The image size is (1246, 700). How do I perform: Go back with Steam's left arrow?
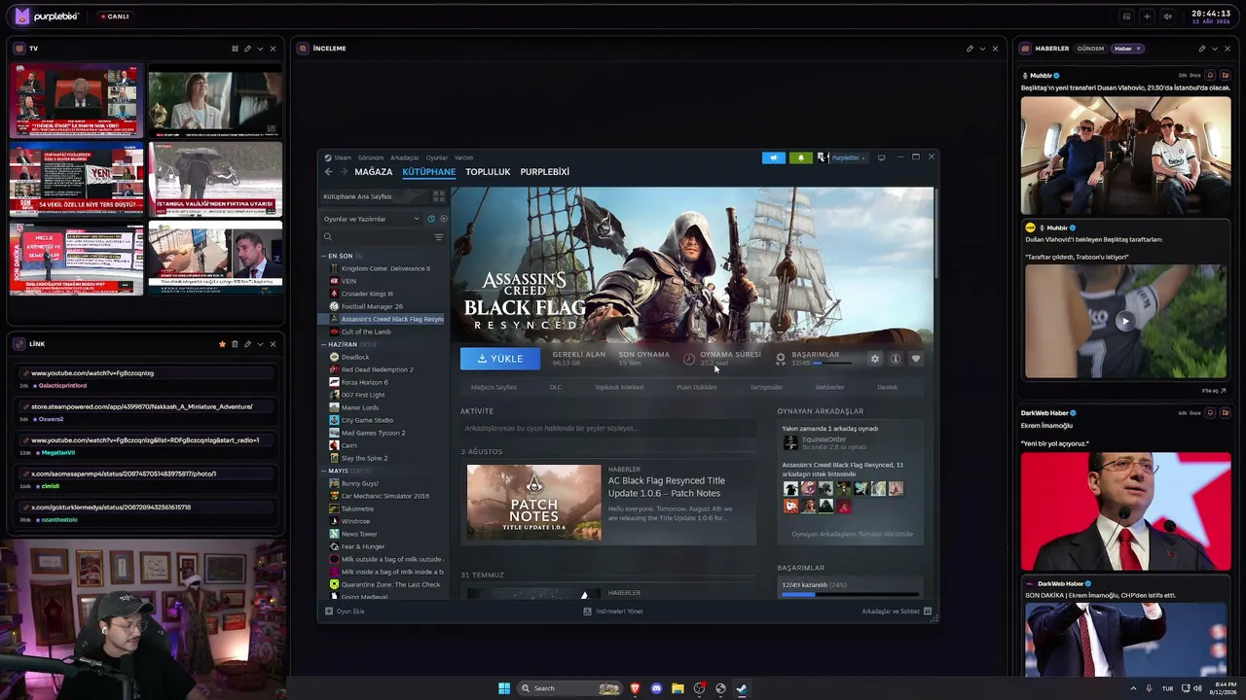point(328,172)
